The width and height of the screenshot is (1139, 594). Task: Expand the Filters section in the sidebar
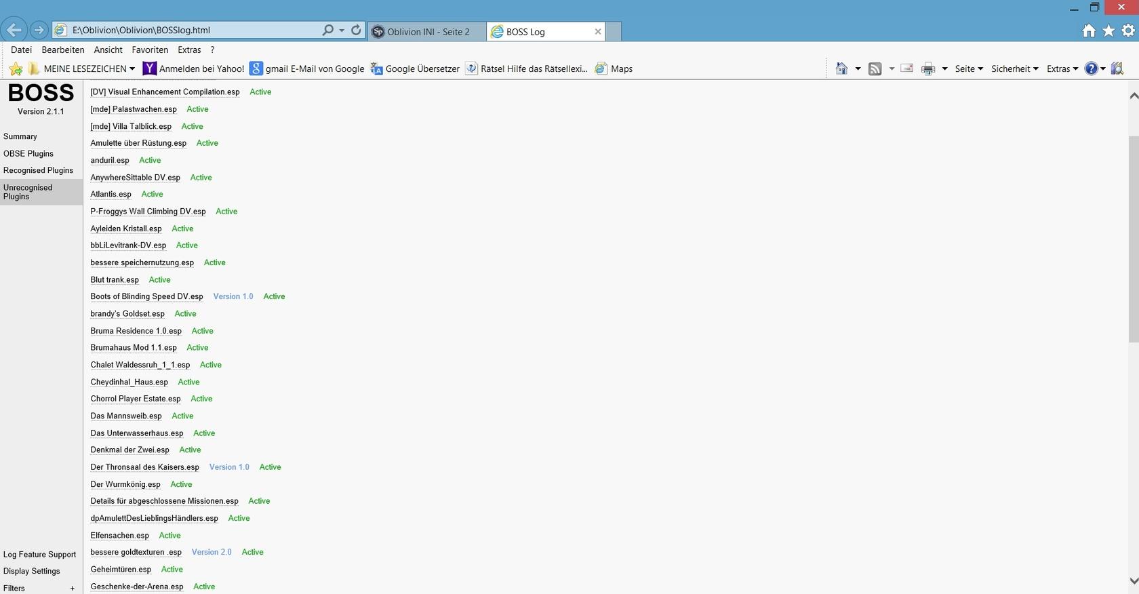coord(72,589)
